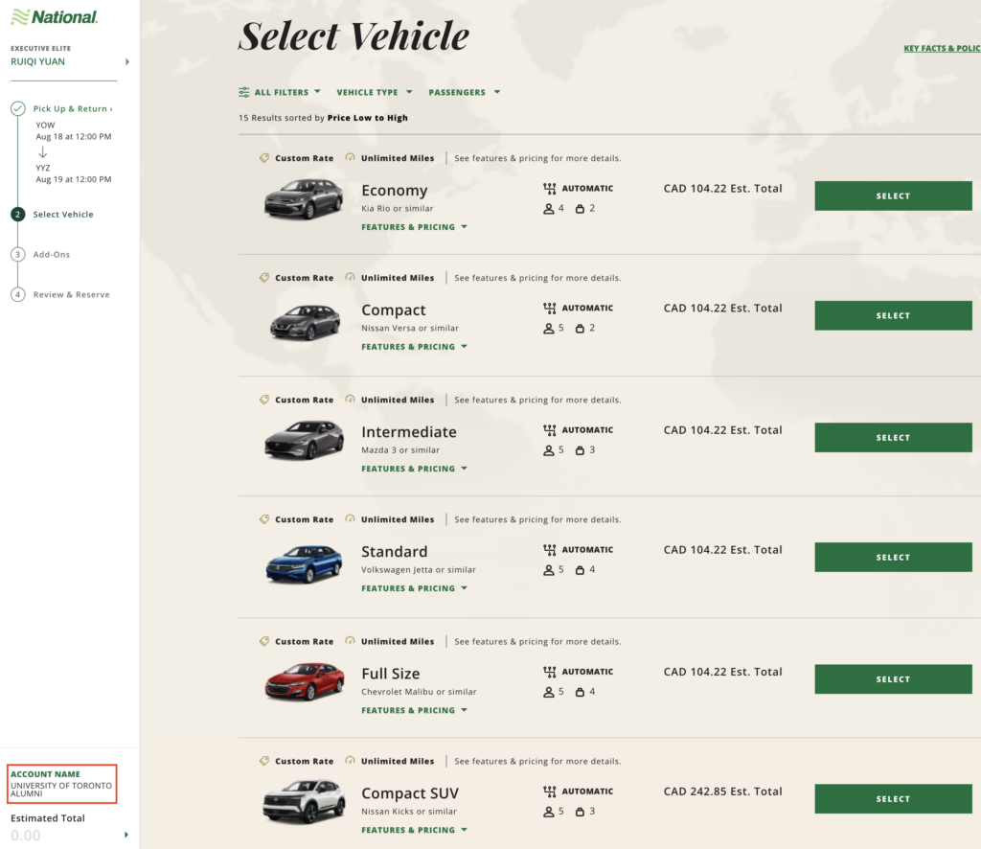Click the Compact Nissan Versa thumbnail

pyautogui.click(x=305, y=322)
